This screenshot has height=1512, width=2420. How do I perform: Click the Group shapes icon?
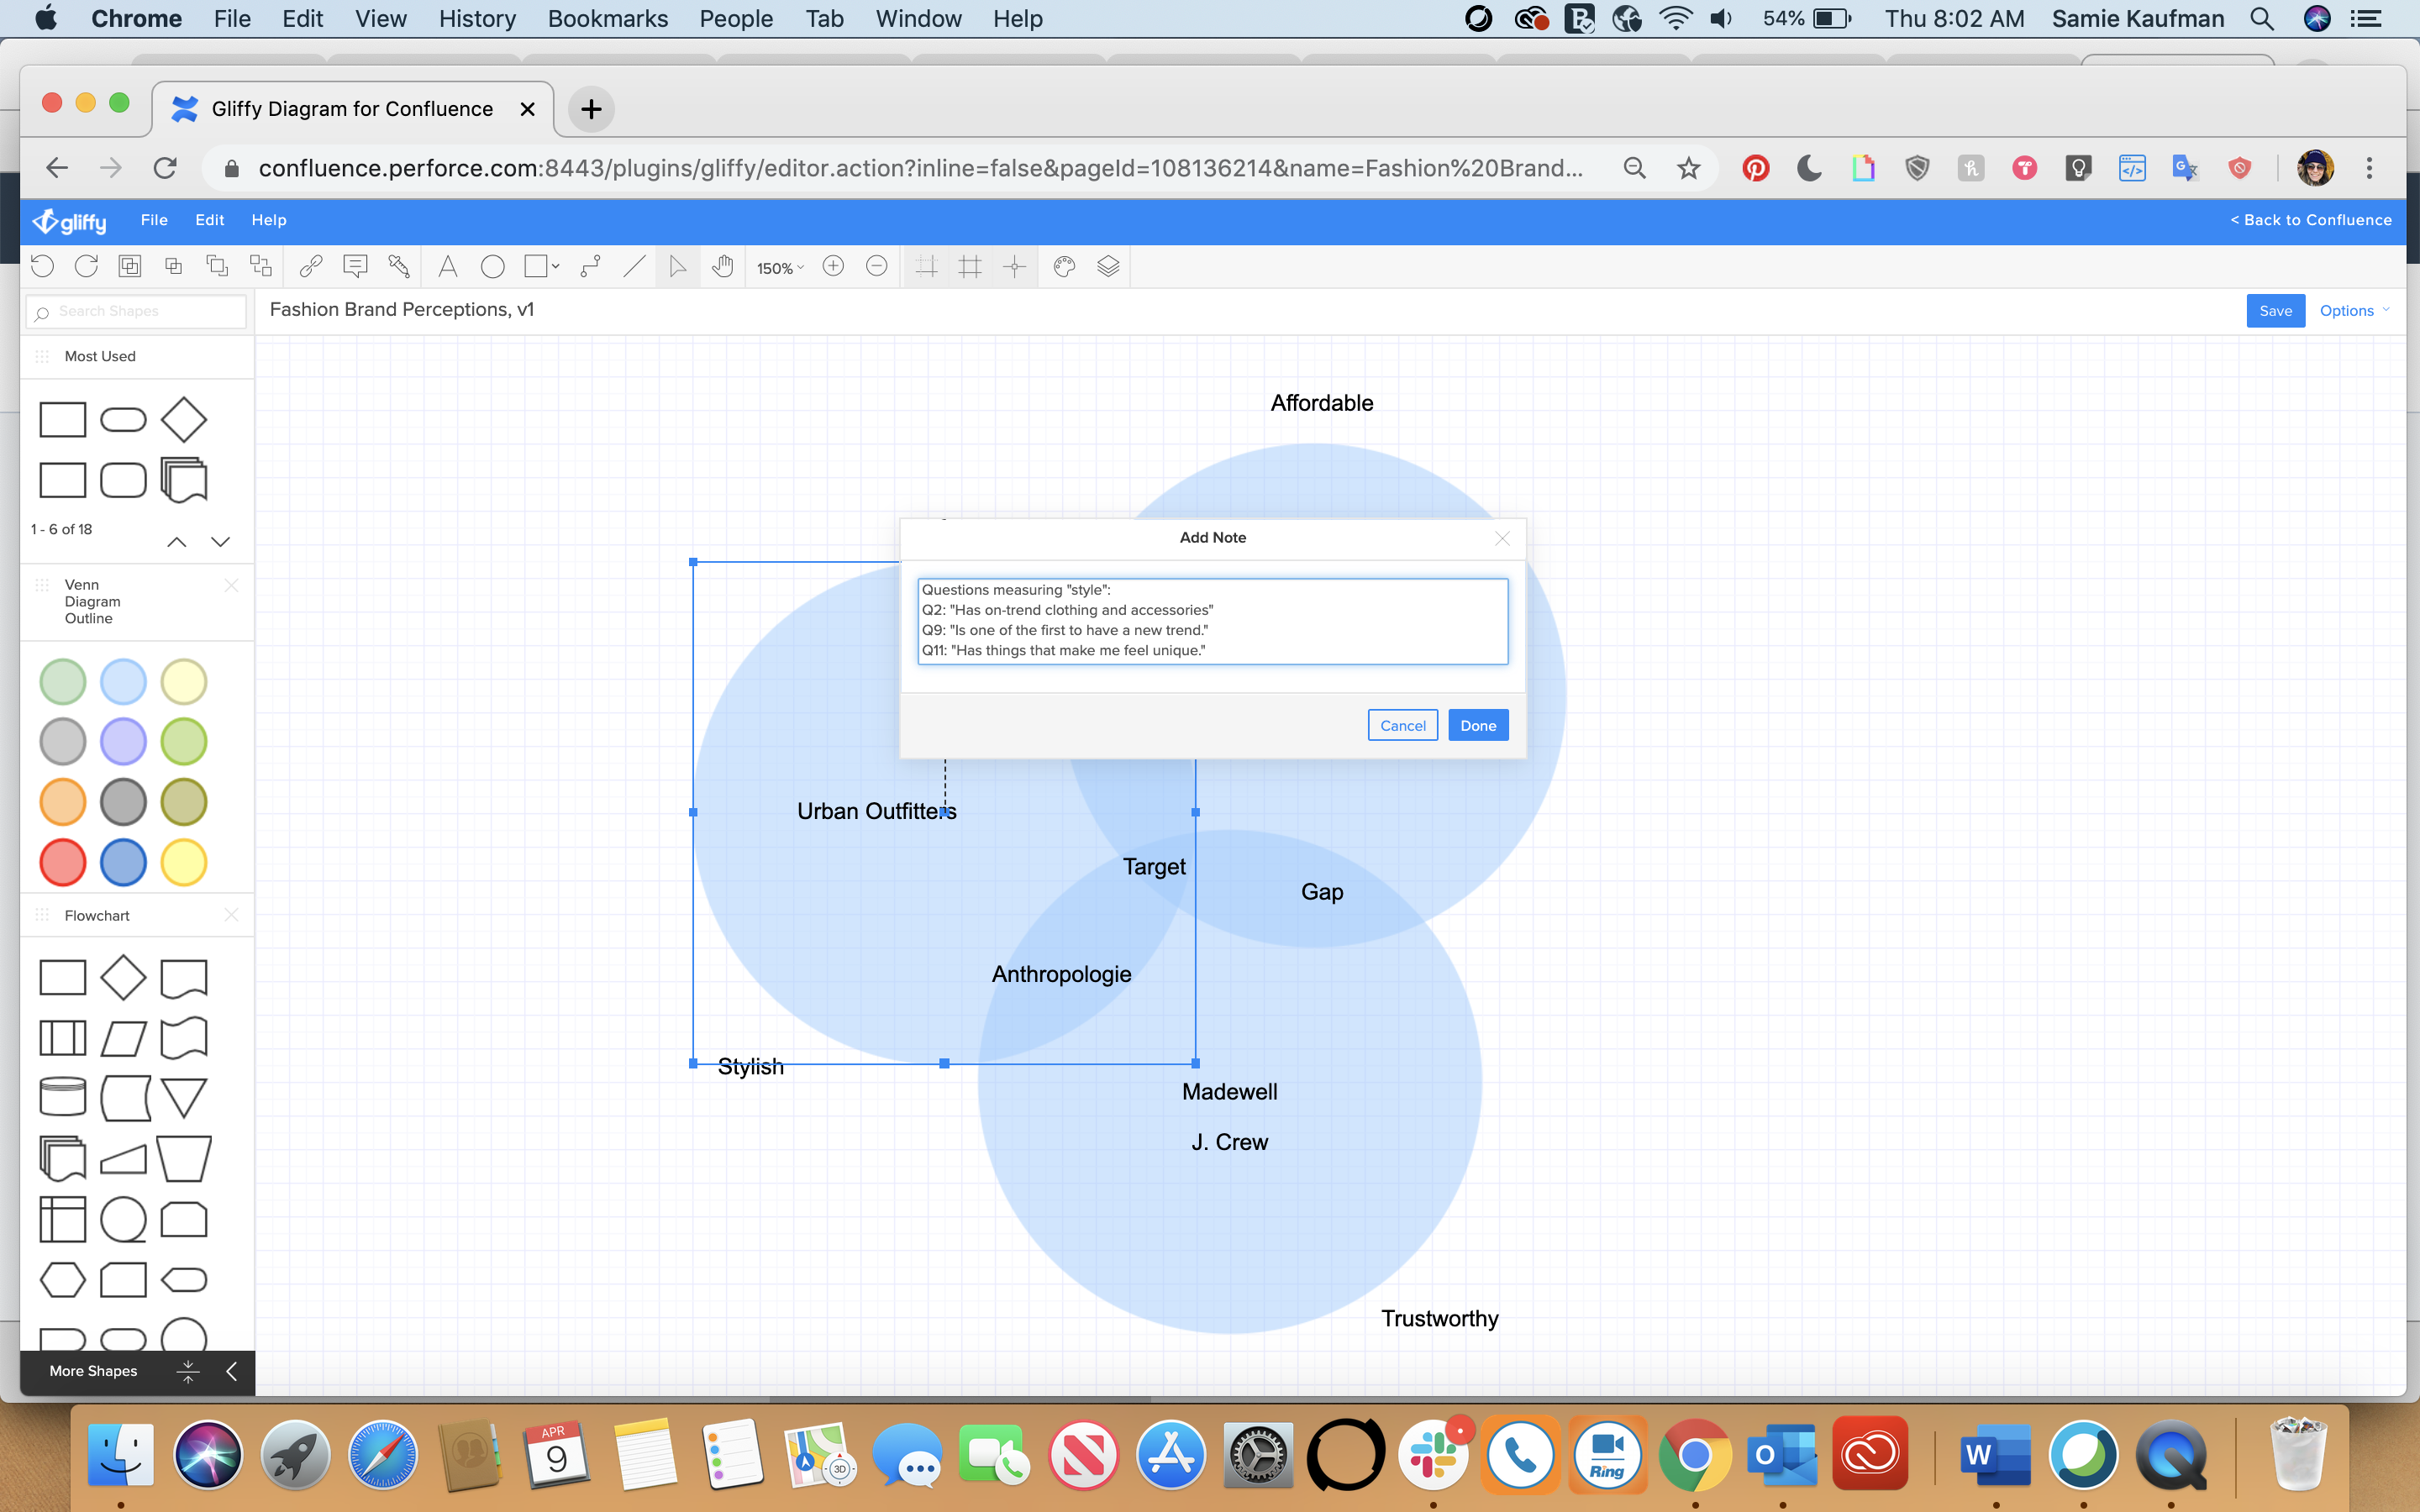click(x=130, y=266)
